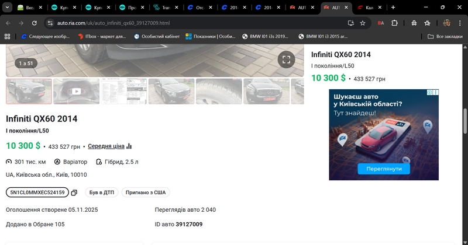Open the document scan thumbnail

coord(124,92)
